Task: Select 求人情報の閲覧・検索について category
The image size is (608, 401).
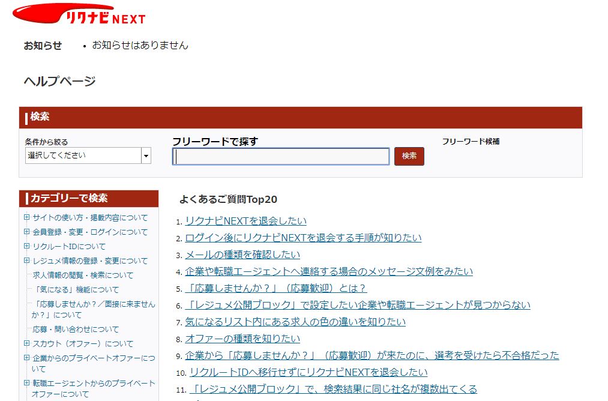Action: 83,276
